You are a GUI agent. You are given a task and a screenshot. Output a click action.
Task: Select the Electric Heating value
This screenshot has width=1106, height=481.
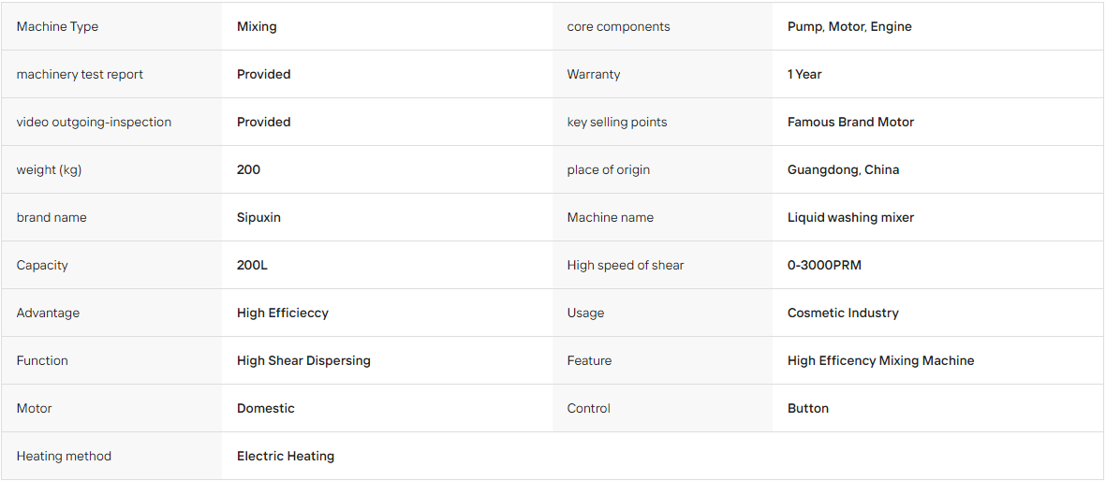285,457
